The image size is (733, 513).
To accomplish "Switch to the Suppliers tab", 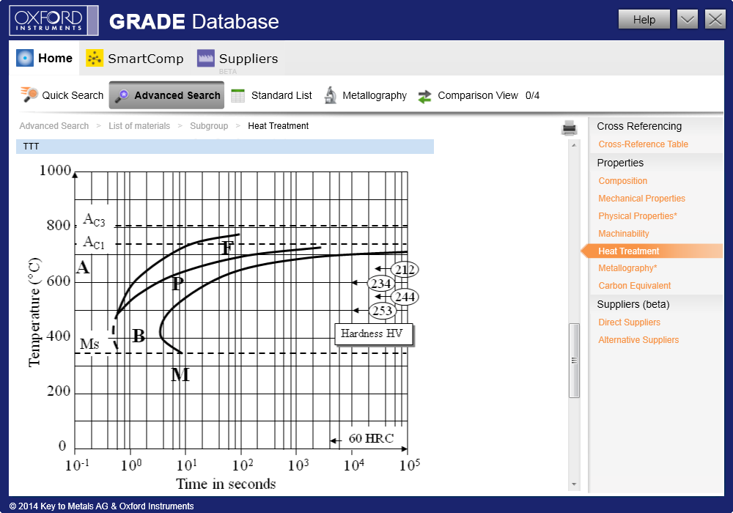I will click(x=237, y=59).
